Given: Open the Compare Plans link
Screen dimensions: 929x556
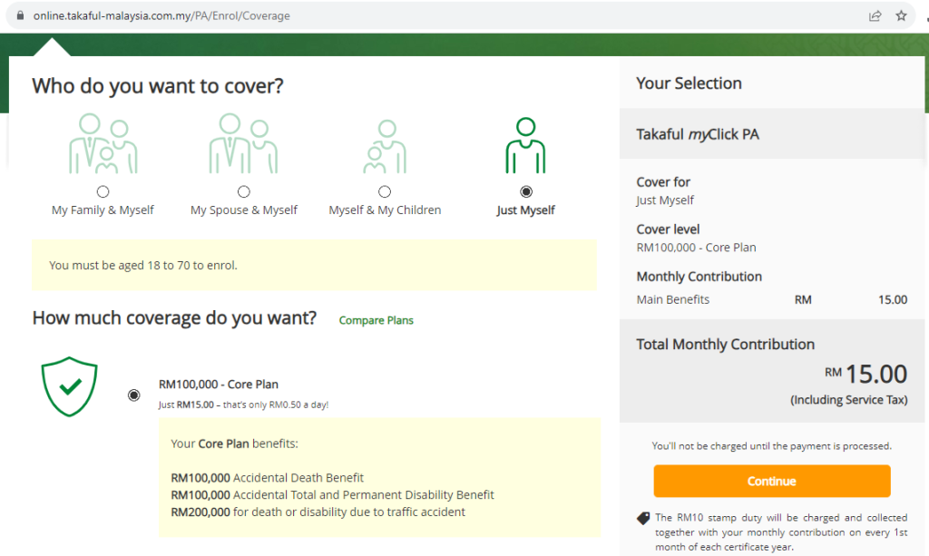Looking at the screenshot, I should 376,320.
